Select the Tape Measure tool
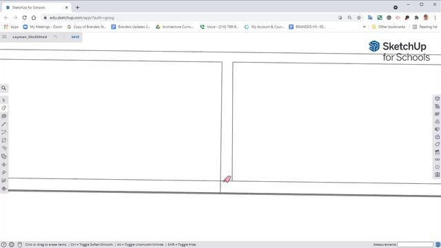Image resolution: width=441 pixels, height=248 pixels. coord(3,172)
